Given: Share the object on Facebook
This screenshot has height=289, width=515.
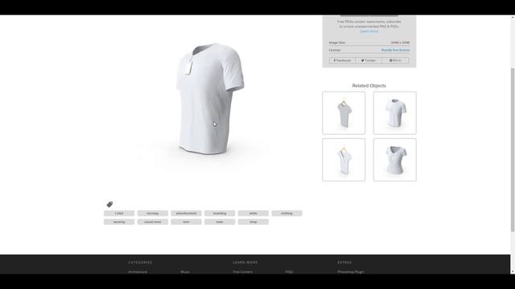Looking at the screenshot, I should point(342,61).
